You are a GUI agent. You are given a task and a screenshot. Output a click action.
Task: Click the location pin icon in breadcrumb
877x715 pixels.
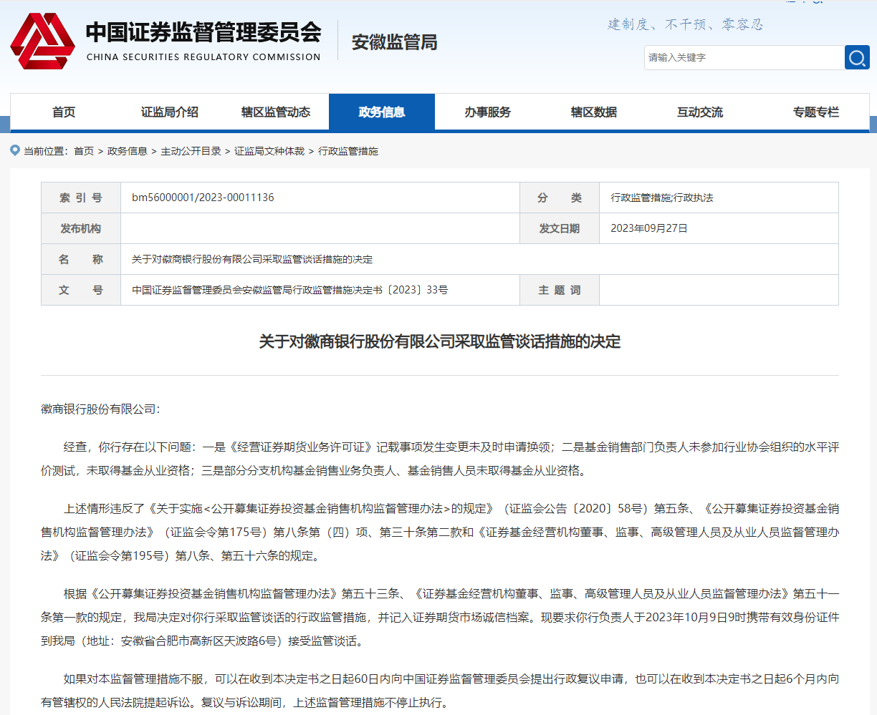[x=15, y=151]
